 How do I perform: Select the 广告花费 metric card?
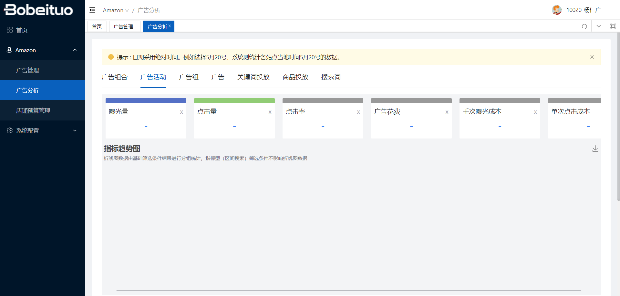click(x=411, y=119)
